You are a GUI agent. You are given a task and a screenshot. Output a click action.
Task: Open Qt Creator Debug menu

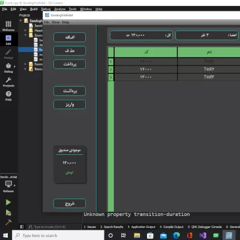click(46, 9)
